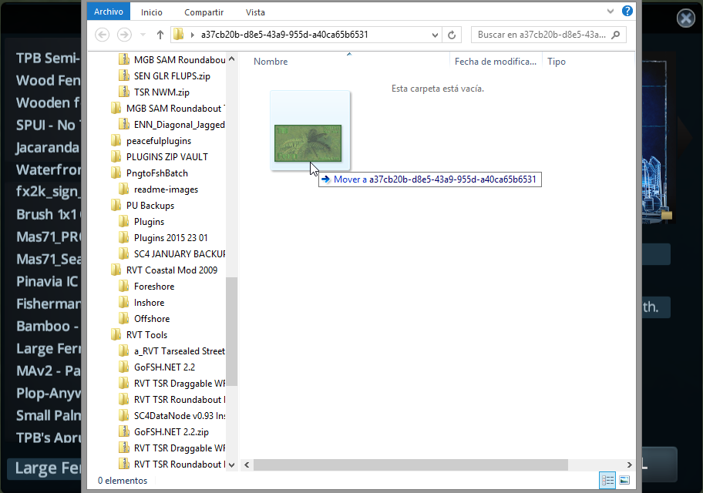This screenshot has height=493, width=703.
Task: Click the horizontal scrollbar thumb
Action: [x=411, y=464]
